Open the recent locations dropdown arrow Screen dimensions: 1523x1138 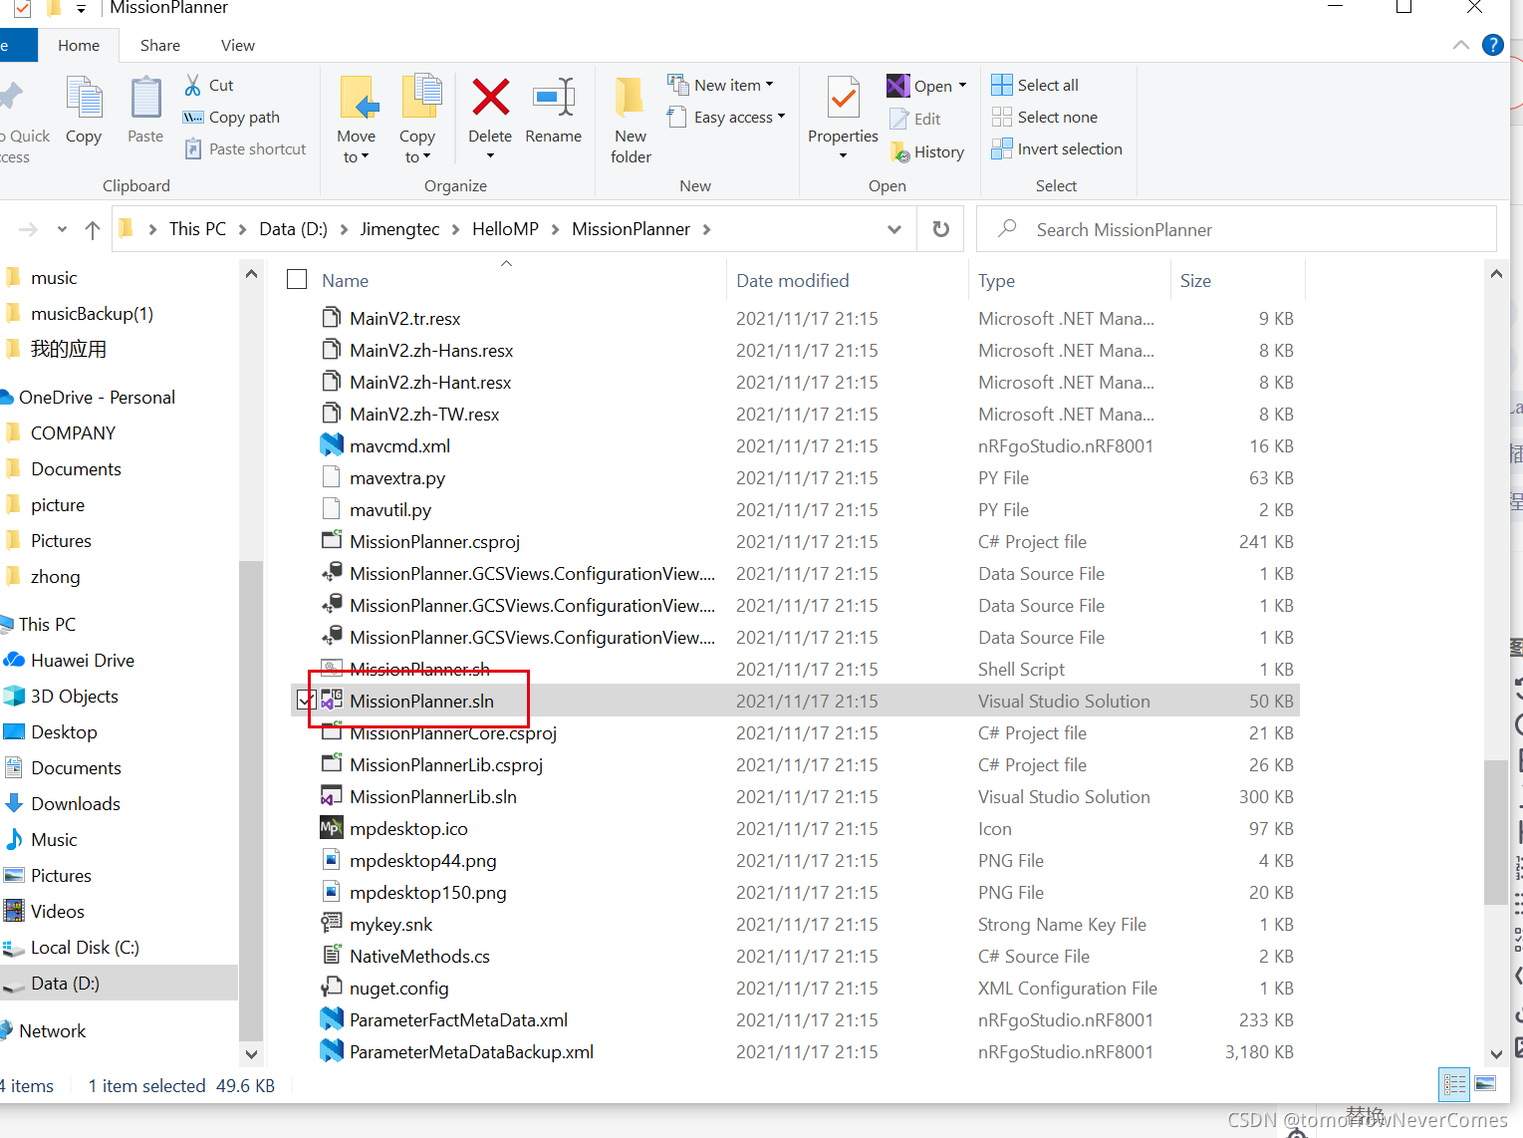click(62, 230)
